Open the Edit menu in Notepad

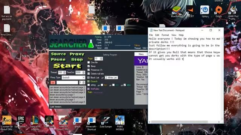tap(157, 35)
